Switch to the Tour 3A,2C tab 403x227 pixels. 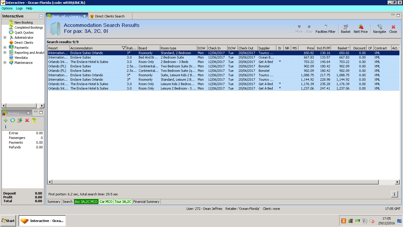(123, 202)
